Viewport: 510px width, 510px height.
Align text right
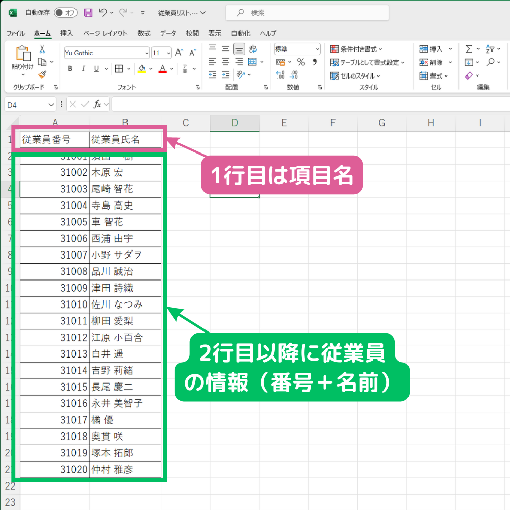point(239,62)
